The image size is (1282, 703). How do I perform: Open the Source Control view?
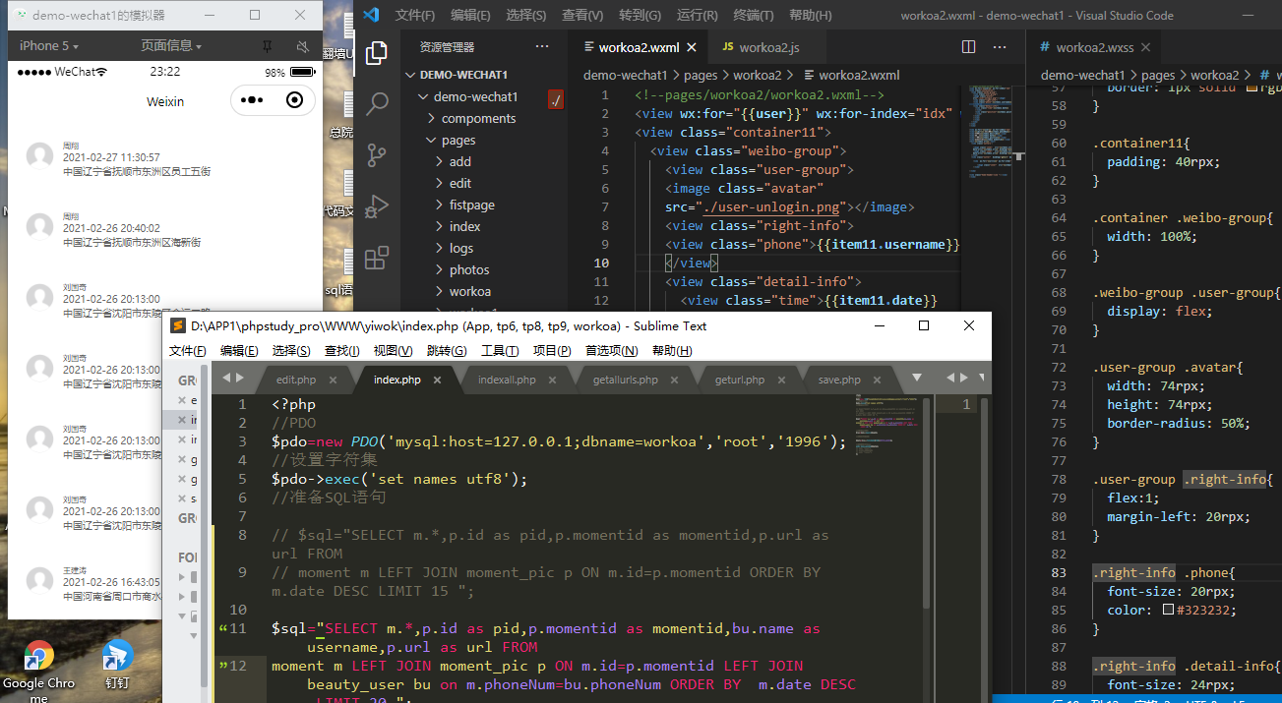[x=376, y=155]
